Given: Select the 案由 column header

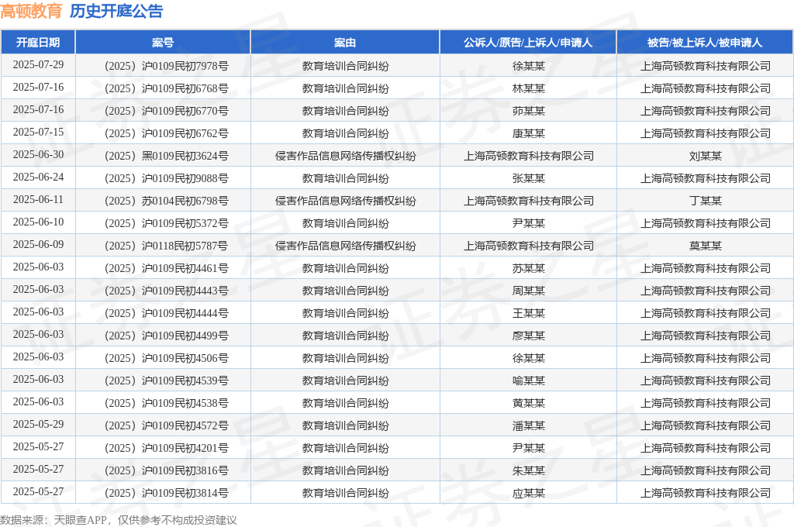Looking at the screenshot, I should [x=345, y=43].
